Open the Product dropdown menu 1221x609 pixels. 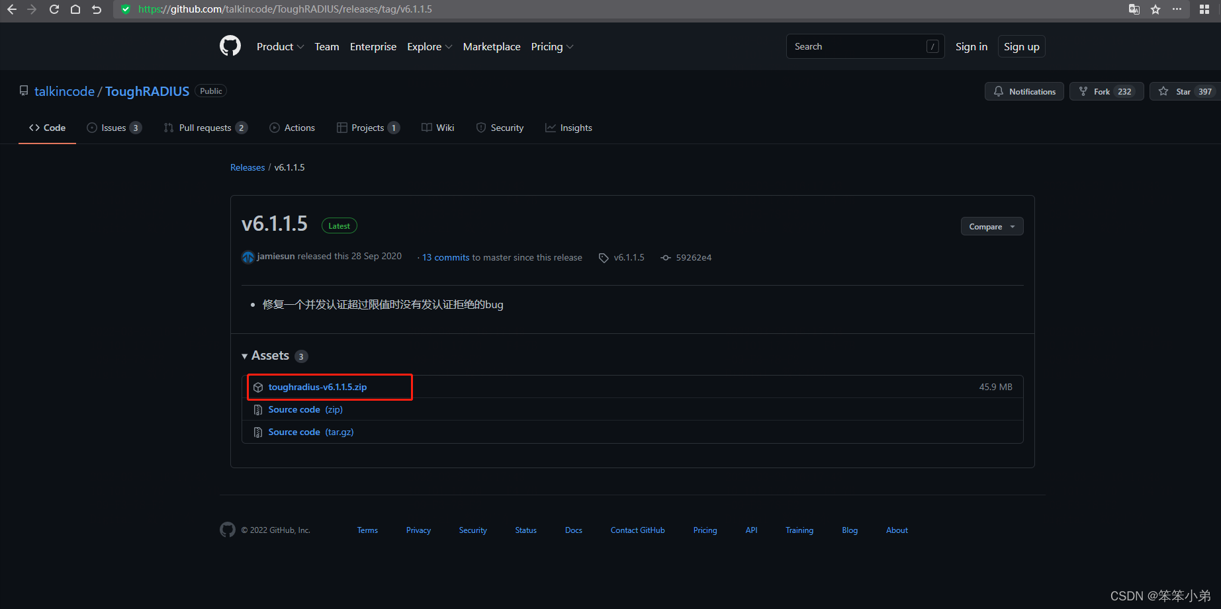click(x=280, y=46)
